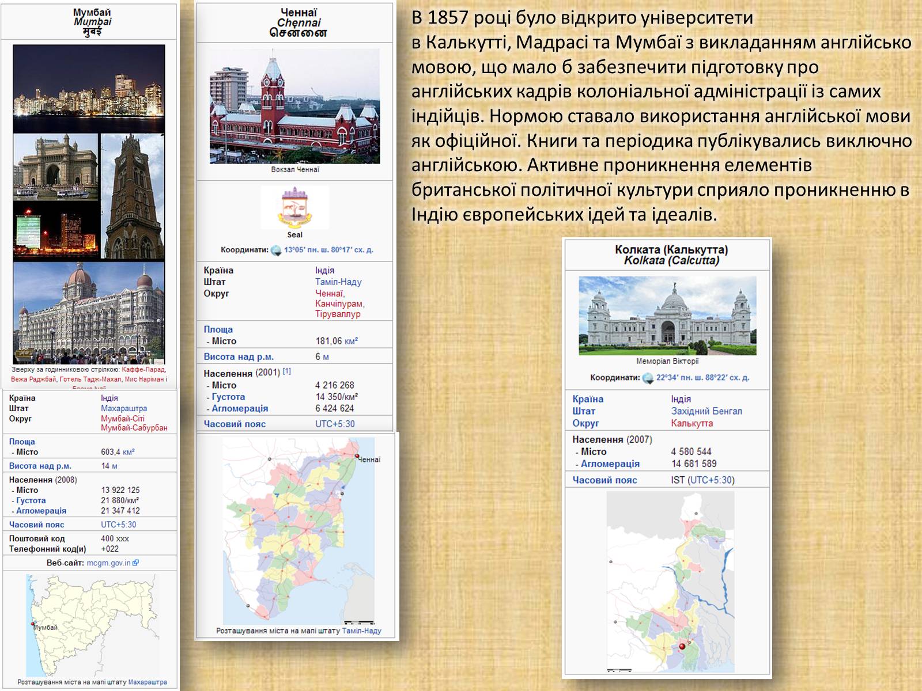Open the Канчіпурам district link
Viewport: 922px width, 691px height.
(339, 303)
